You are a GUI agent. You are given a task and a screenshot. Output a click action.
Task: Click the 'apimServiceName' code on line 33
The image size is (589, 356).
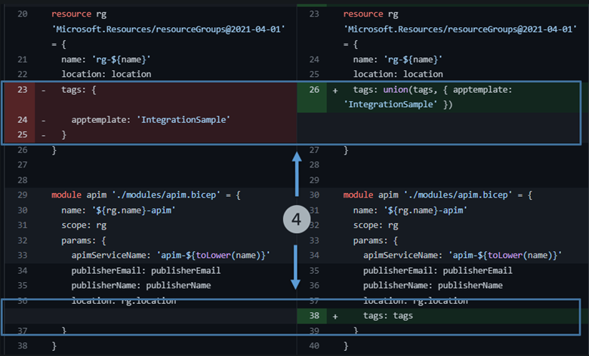pos(171,255)
